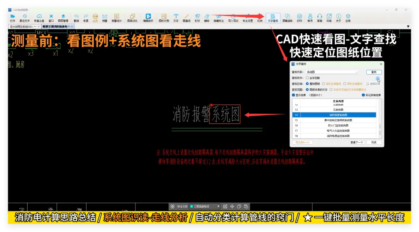Click the 导出到Excel button

(x=303, y=142)
